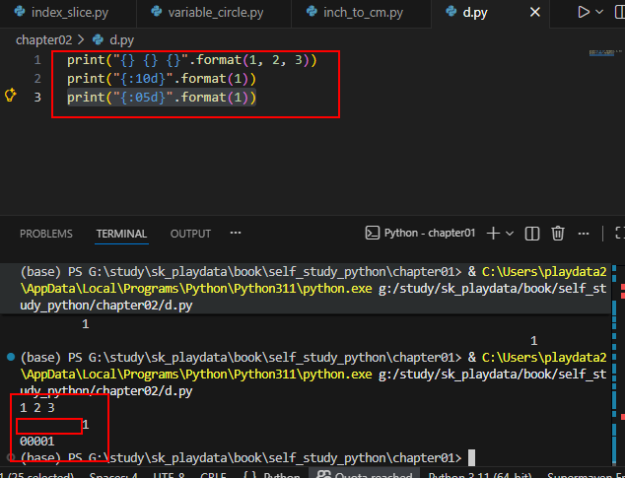Create a new terminal with plus icon
Viewport: 625px width, 478px height.
[x=493, y=234]
